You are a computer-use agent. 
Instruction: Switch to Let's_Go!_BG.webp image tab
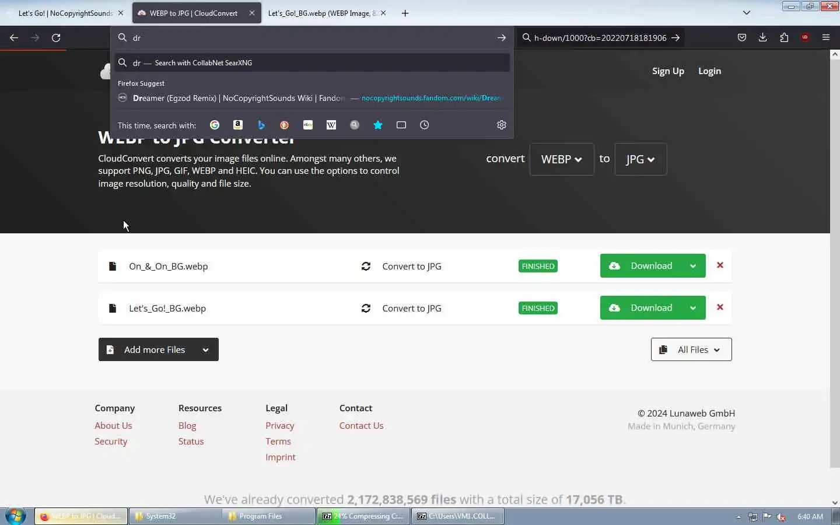tap(322, 13)
